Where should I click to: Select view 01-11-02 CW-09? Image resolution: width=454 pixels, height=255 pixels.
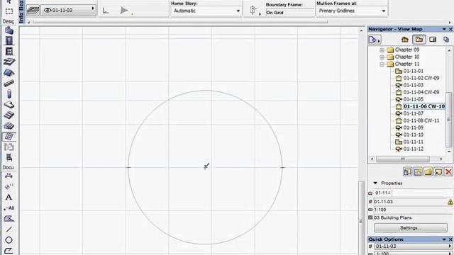[421, 78]
